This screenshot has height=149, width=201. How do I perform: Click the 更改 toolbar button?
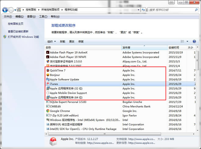72,42
